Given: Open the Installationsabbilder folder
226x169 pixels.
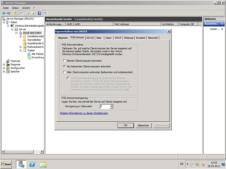Looking at the screenshot, I should [x=35, y=36].
